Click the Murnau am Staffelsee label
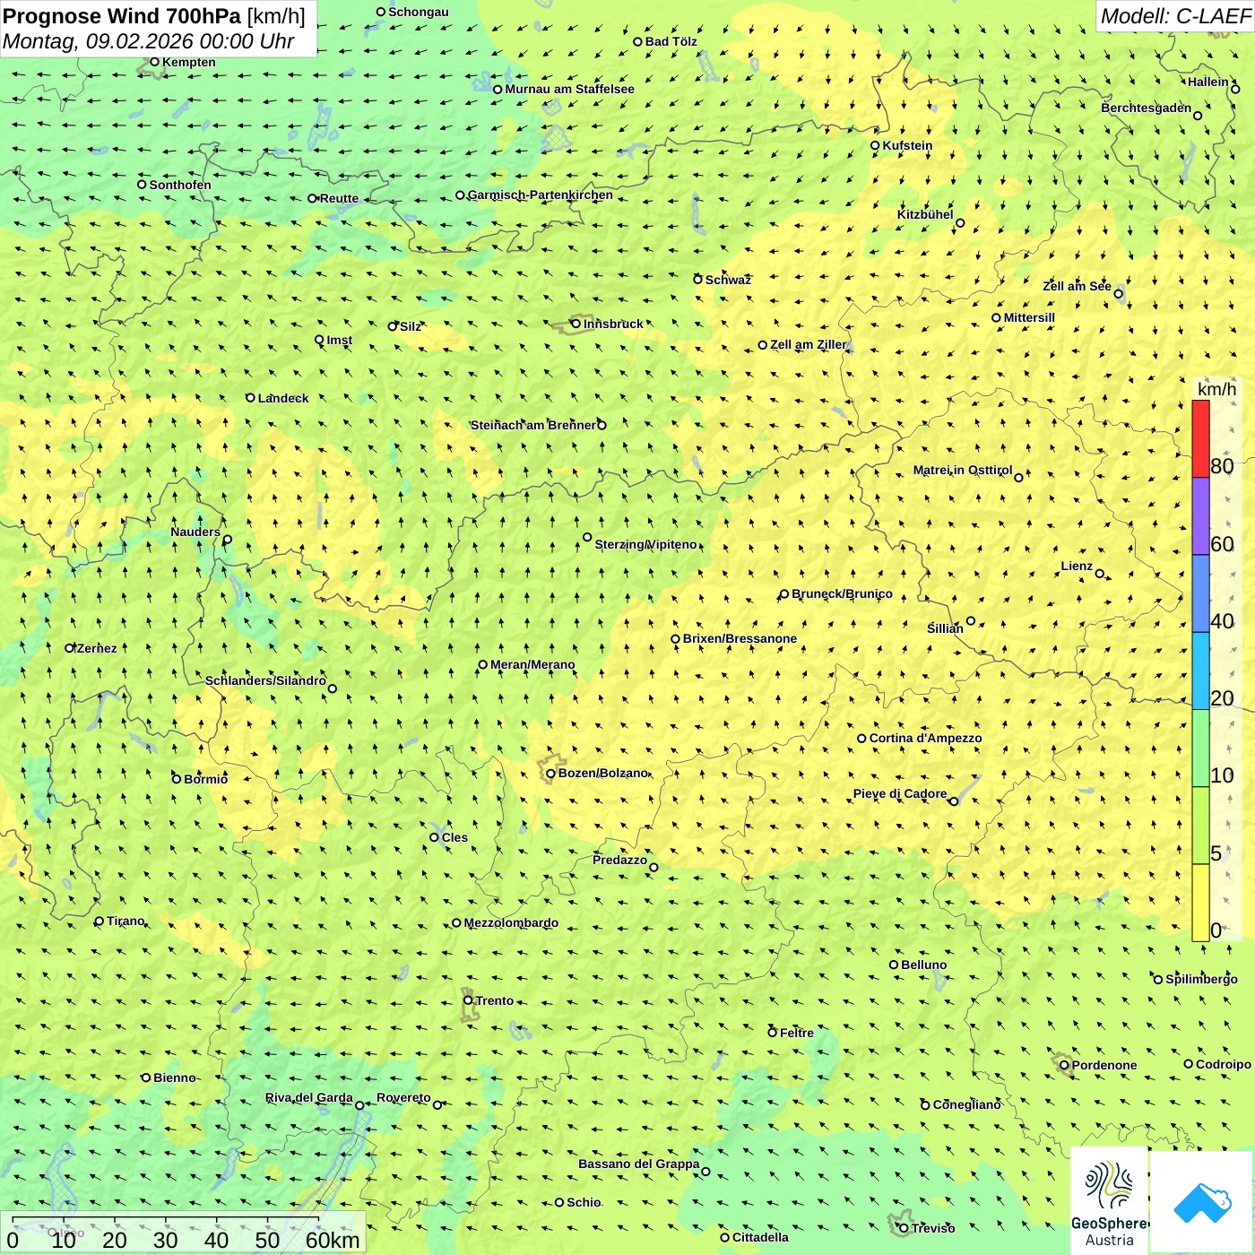This screenshot has width=1255, height=1255. pyautogui.click(x=569, y=89)
